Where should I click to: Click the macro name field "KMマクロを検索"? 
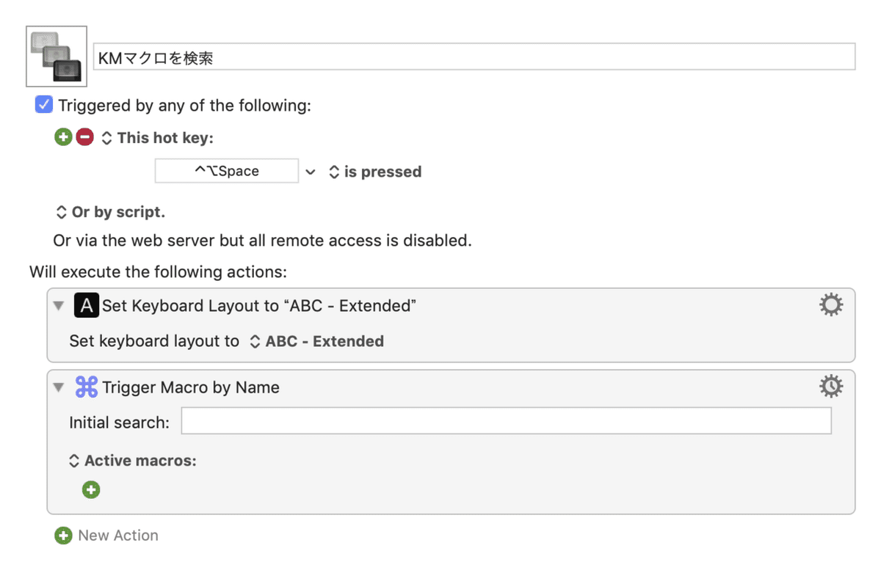click(x=474, y=57)
